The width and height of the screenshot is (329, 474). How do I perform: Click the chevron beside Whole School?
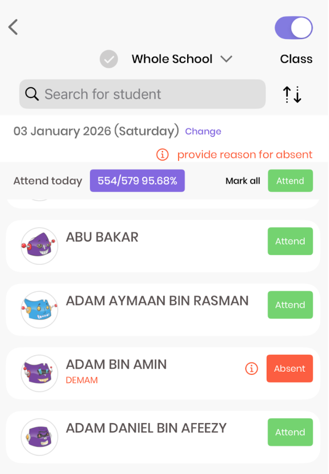[x=226, y=59]
